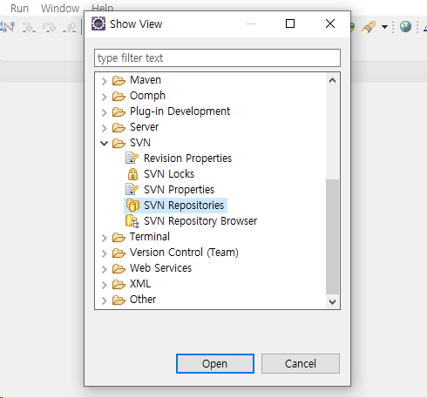This screenshot has height=398, width=427.
Task: Collapse the SVN tree category
Action: click(104, 143)
